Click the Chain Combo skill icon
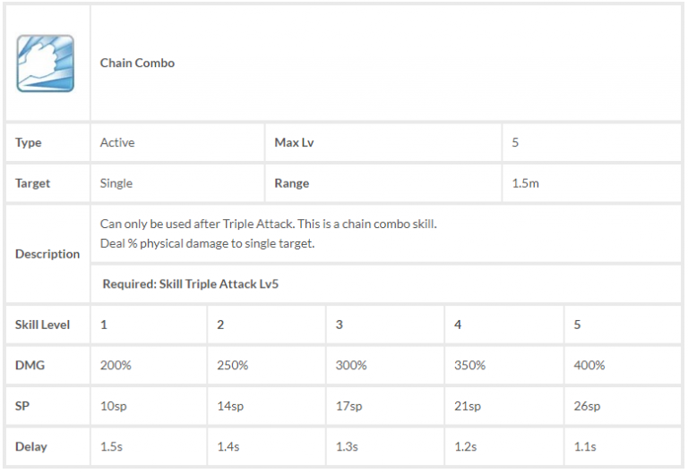The height and width of the screenshot is (473, 688). coord(46,63)
